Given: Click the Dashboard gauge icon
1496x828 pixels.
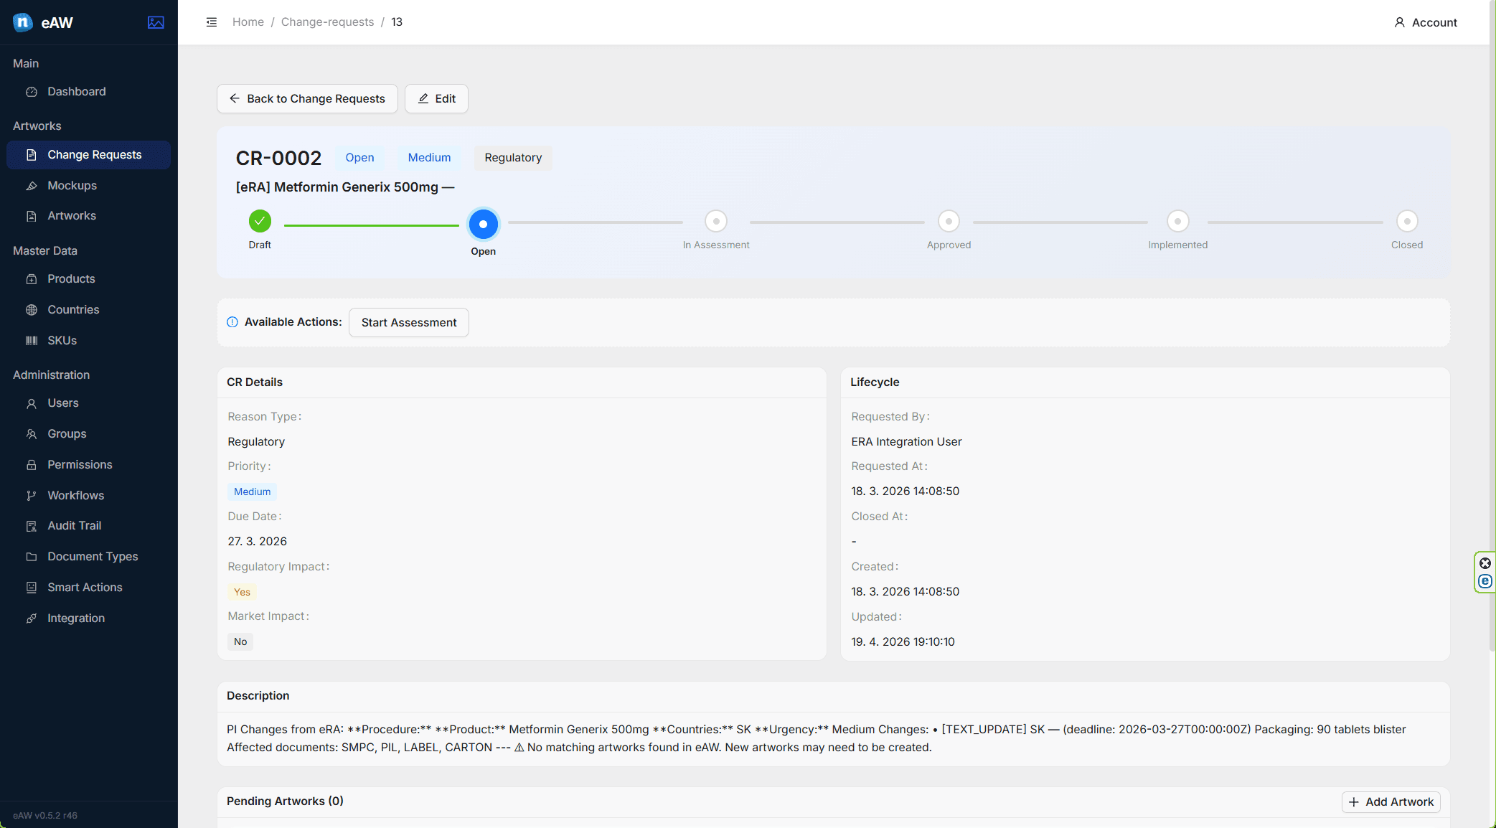Looking at the screenshot, I should pyautogui.click(x=32, y=92).
